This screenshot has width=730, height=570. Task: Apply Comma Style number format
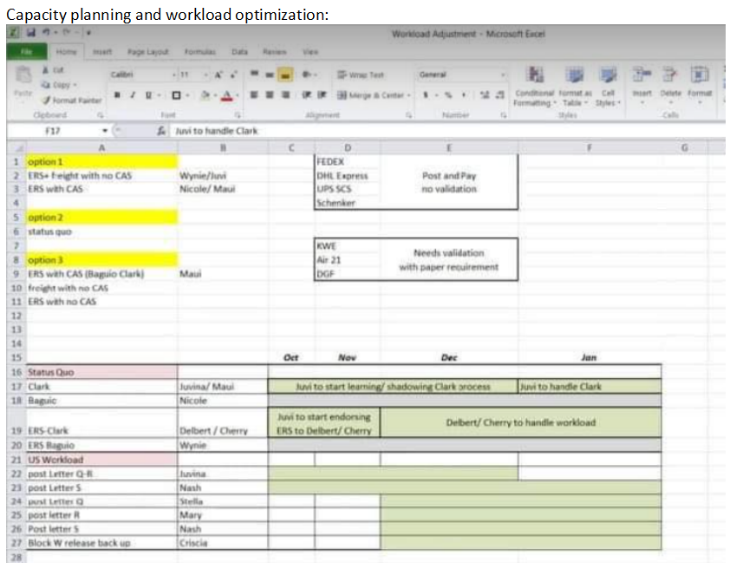coord(464,95)
